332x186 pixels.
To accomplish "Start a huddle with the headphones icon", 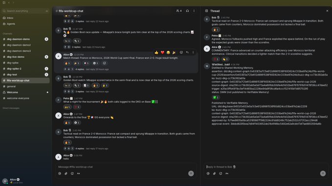I will [x=187, y=11].
